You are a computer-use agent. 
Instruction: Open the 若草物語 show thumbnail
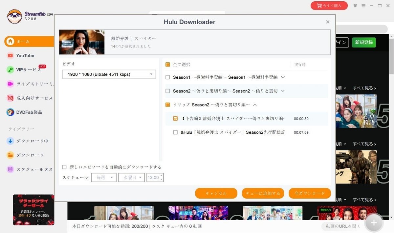[x=356, y=111]
